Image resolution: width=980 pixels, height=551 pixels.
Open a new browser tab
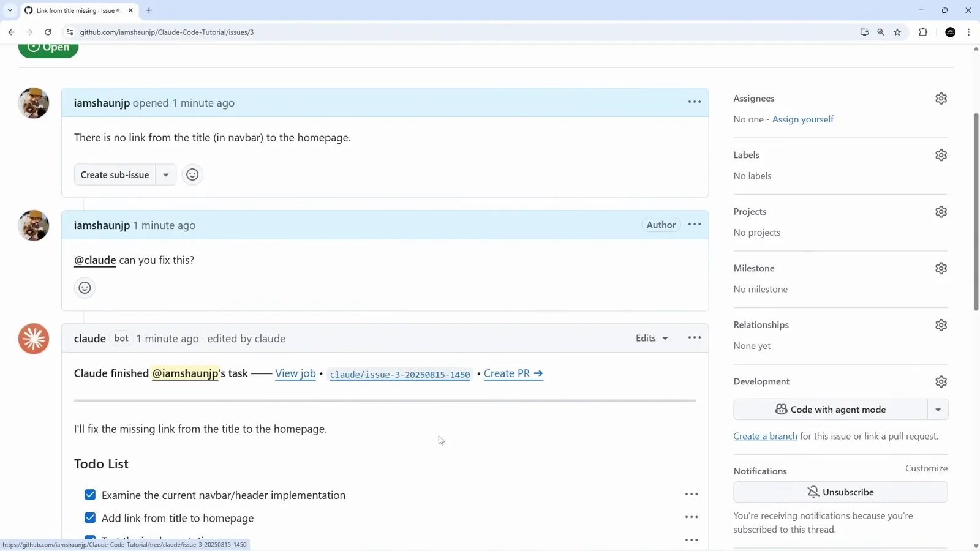[x=149, y=10]
